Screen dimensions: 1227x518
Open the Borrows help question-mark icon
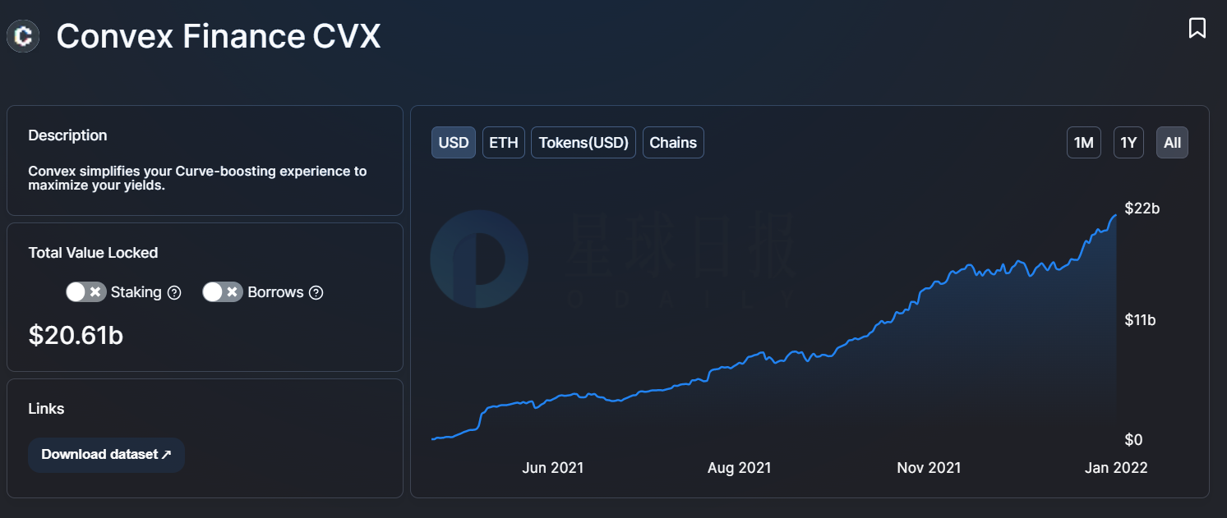pyautogui.click(x=316, y=292)
